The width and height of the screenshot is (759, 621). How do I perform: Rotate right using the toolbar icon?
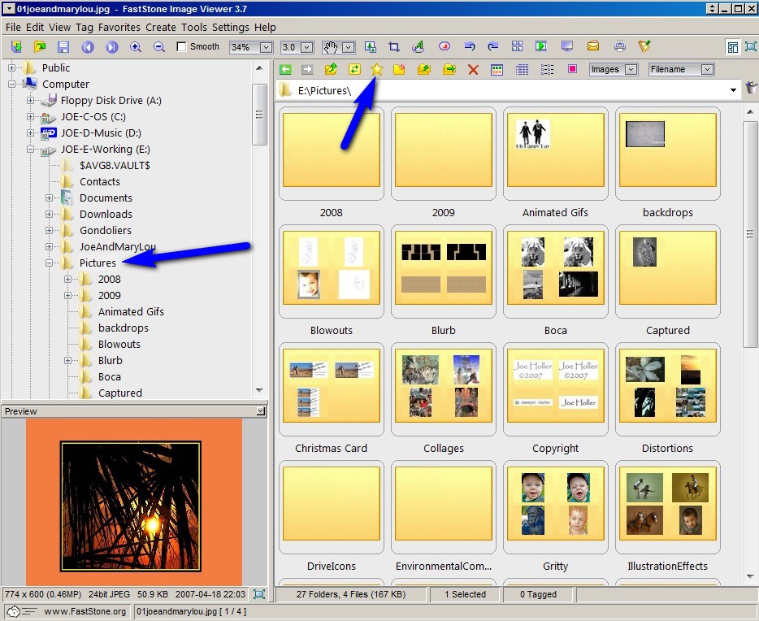[x=493, y=46]
